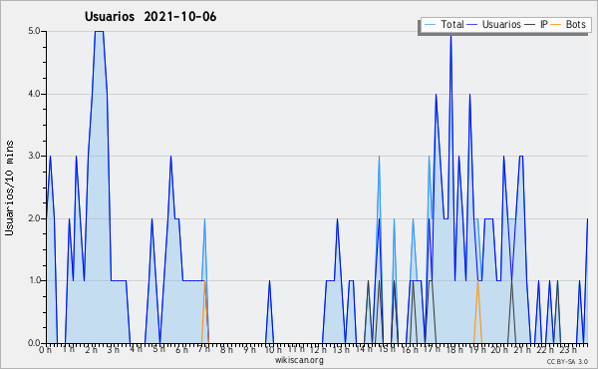Click the '13 h' x-axis label
Image resolution: width=598 pixels, height=369 pixels.
[341, 350]
